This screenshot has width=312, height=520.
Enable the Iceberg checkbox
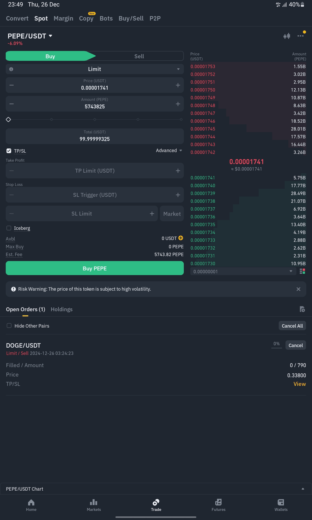point(9,228)
